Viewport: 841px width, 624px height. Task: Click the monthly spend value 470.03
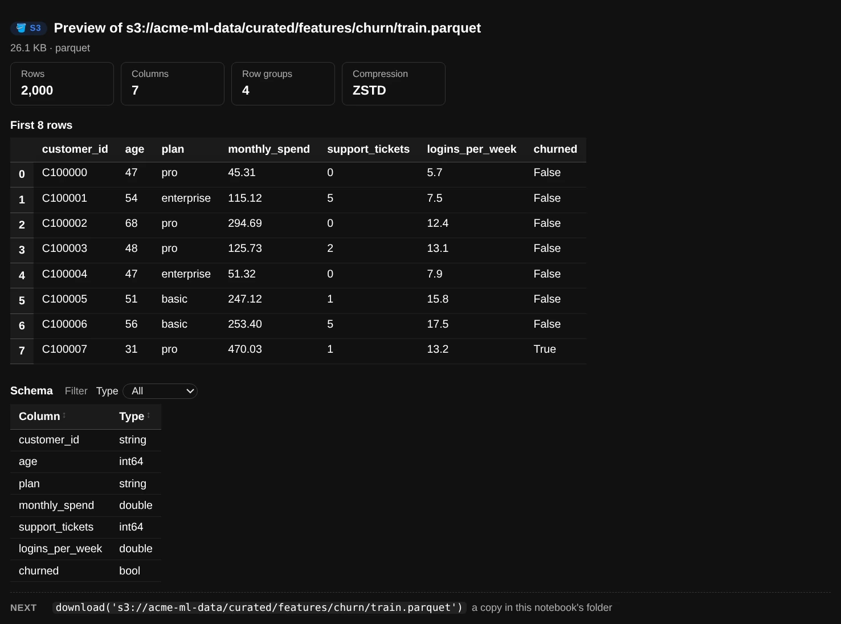coord(245,349)
